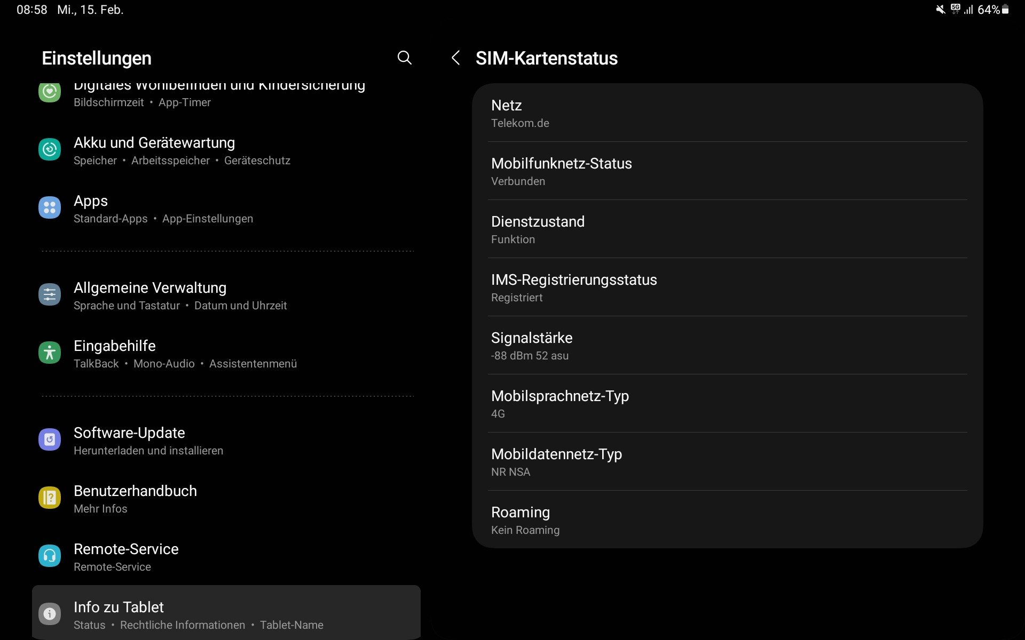Tap the Mobildatennetz-Typ NR NSA row
This screenshot has width=1025, height=640.
point(727,462)
